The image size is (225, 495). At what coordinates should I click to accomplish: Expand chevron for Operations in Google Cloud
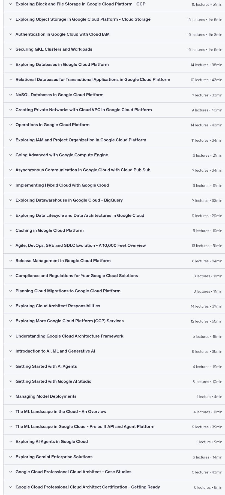(11, 125)
